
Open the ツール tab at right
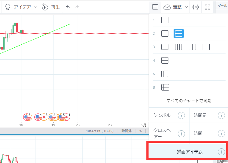pyautogui.click(x=222, y=6)
